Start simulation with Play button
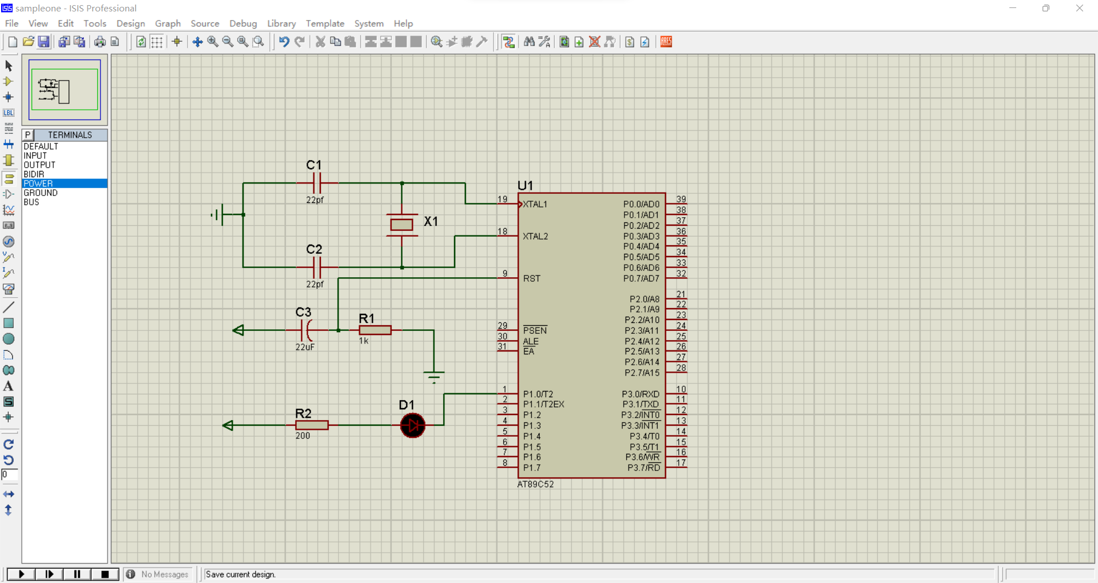1098x583 pixels. click(21, 574)
